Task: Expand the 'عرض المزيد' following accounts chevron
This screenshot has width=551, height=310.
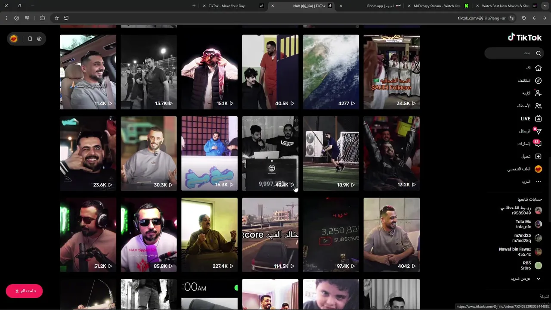Action: 539,279
